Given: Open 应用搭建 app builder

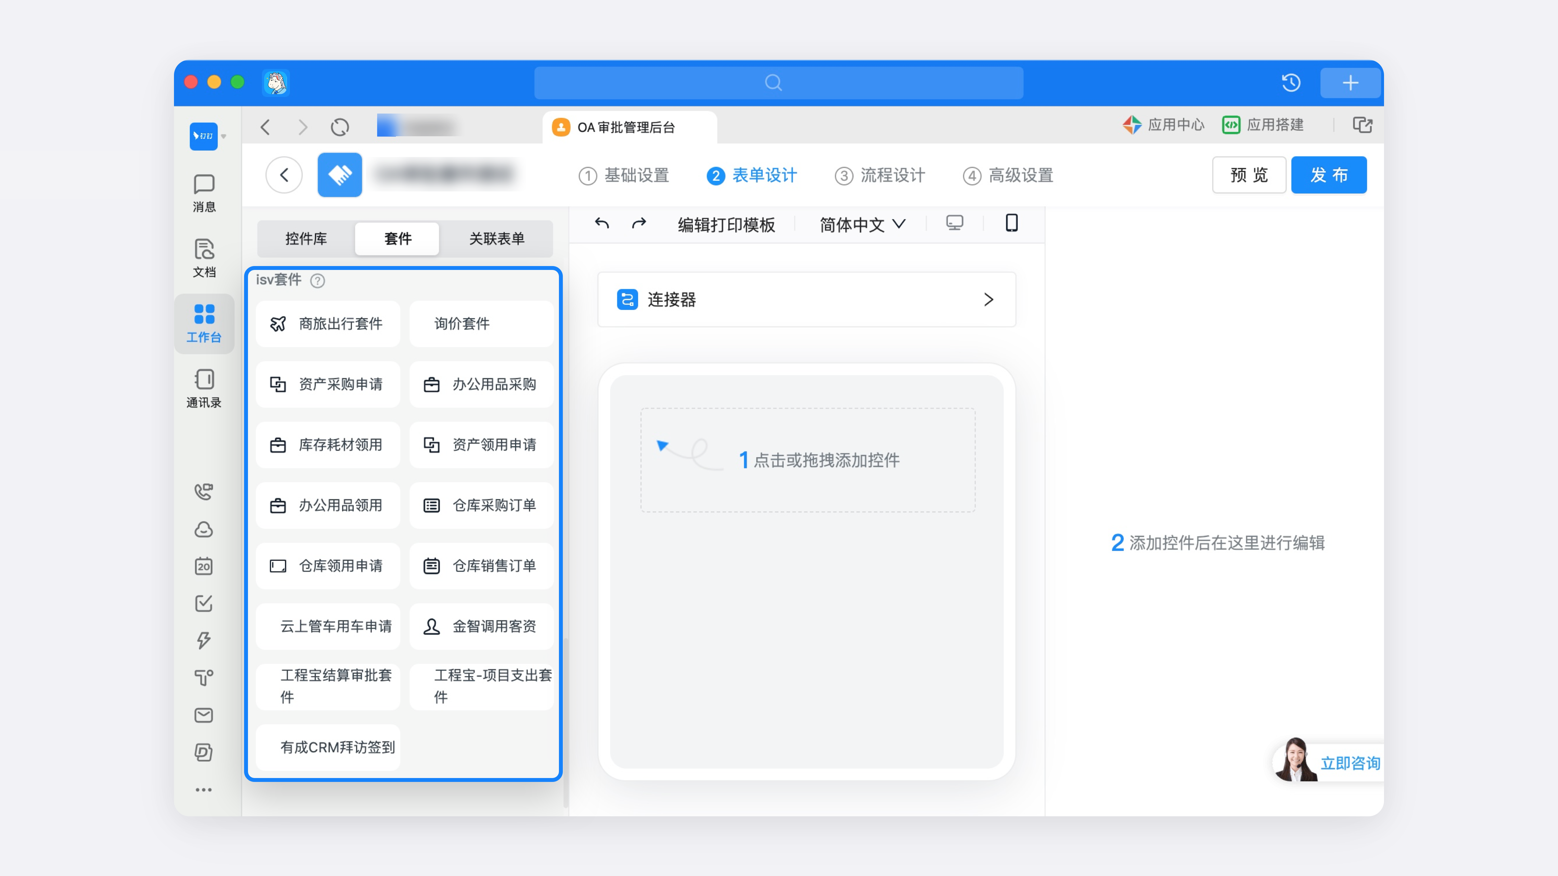Looking at the screenshot, I should coord(1262,125).
